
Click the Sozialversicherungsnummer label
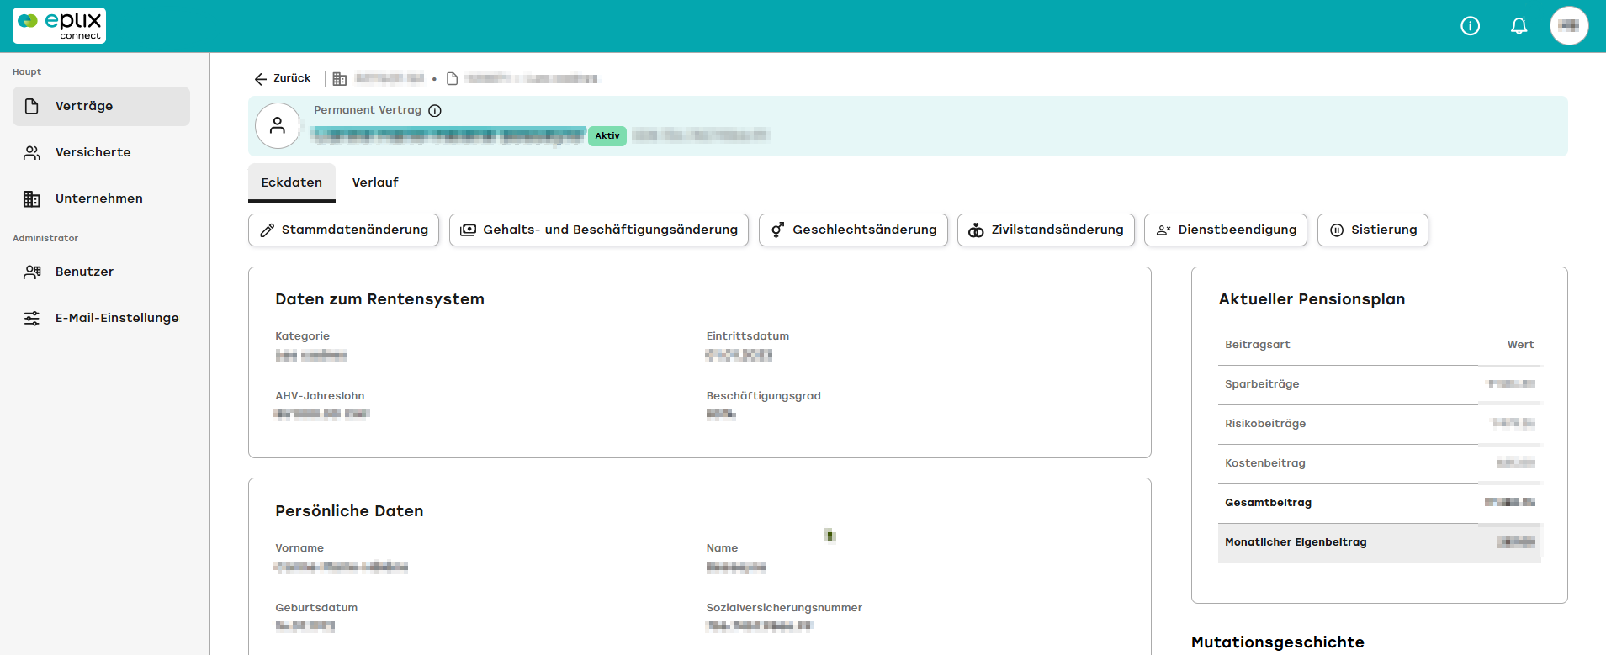click(x=784, y=608)
